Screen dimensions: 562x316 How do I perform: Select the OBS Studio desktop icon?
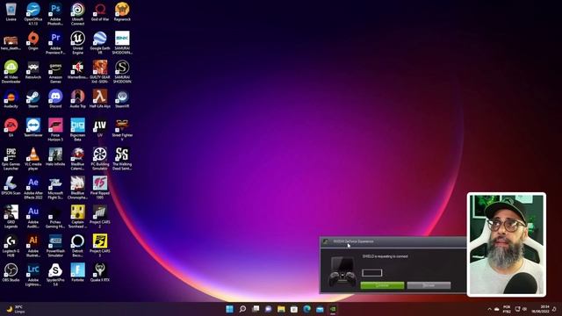tap(11, 273)
